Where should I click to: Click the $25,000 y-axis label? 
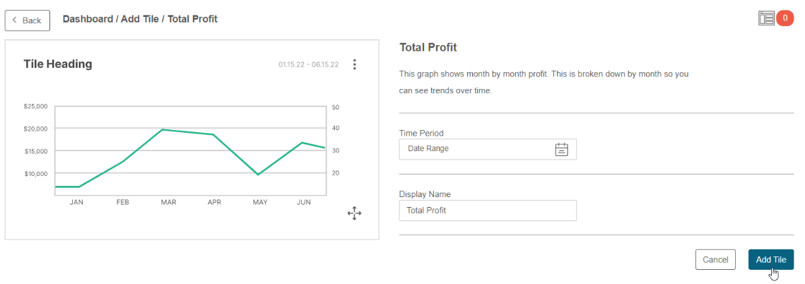tap(35, 106)
